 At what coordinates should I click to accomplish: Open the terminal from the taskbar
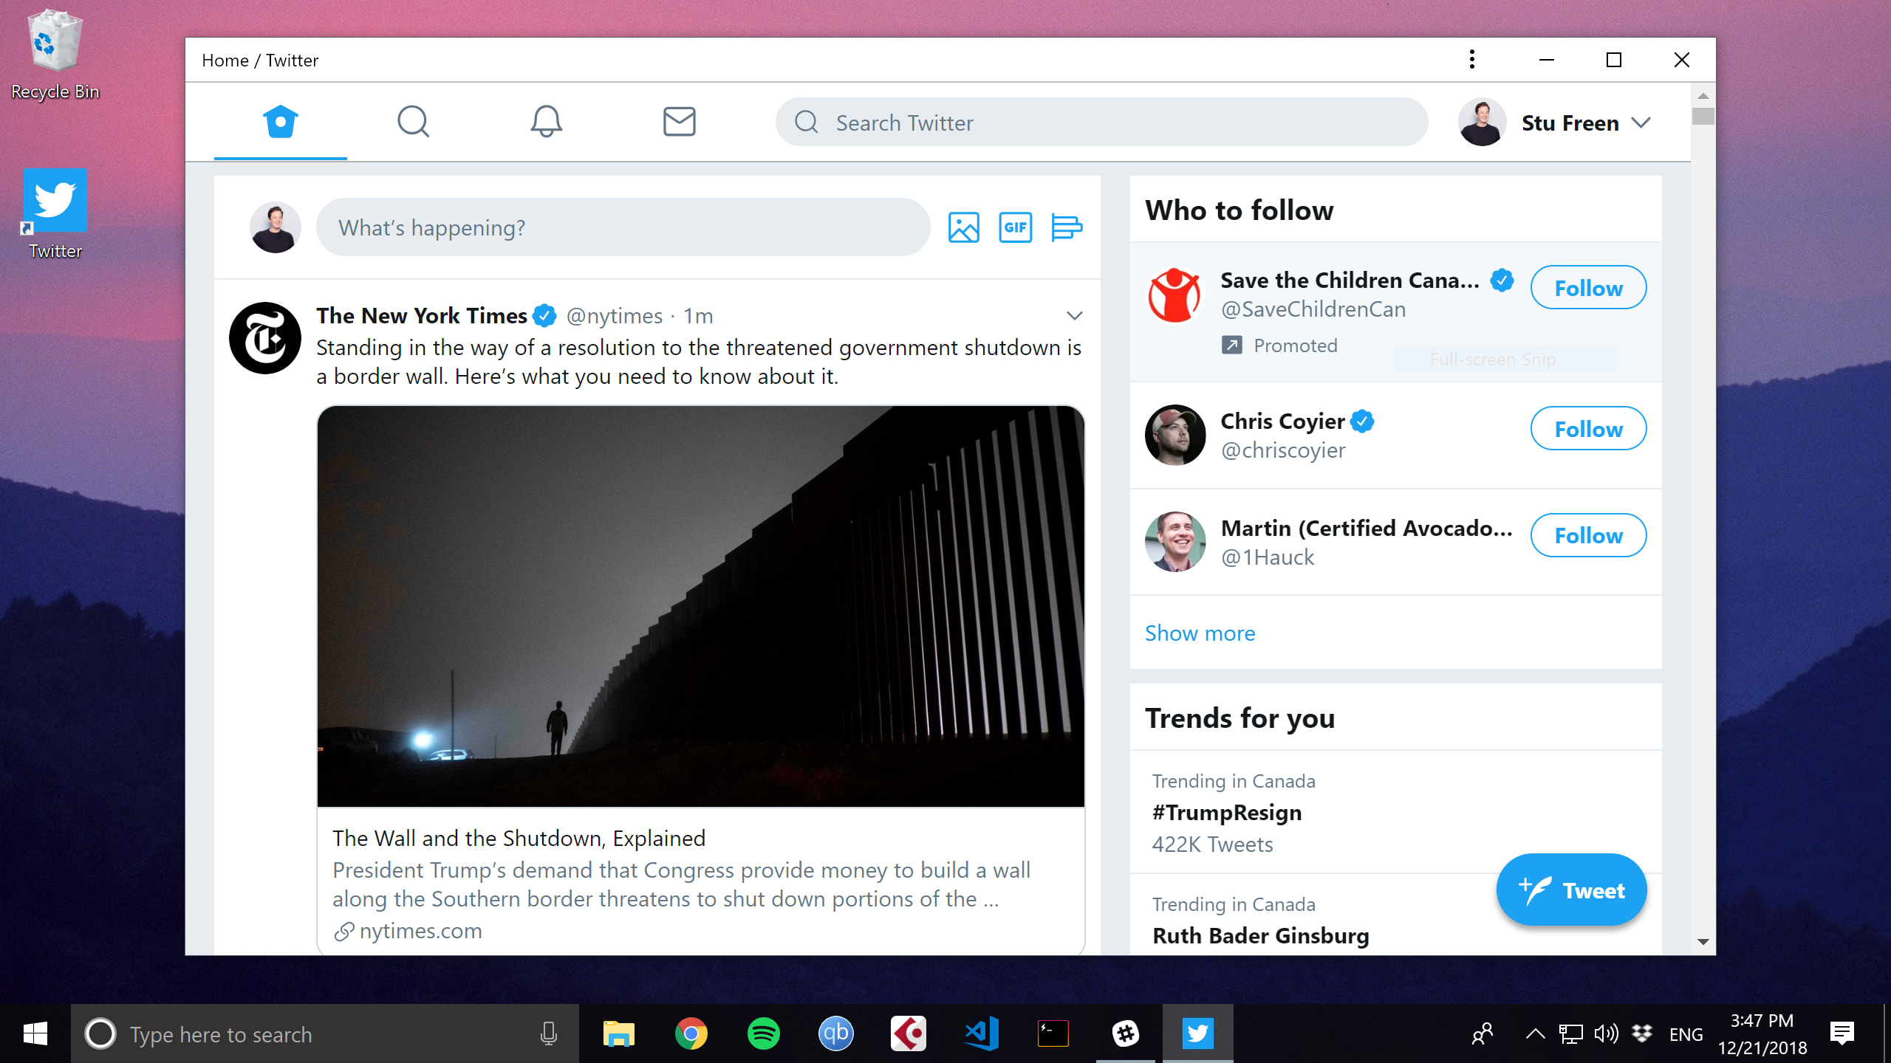1053,1033
